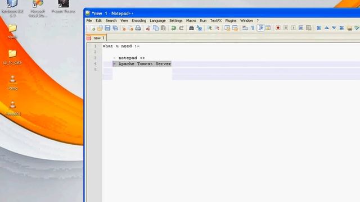Toggle the show indent guide icon

(260, 28)
